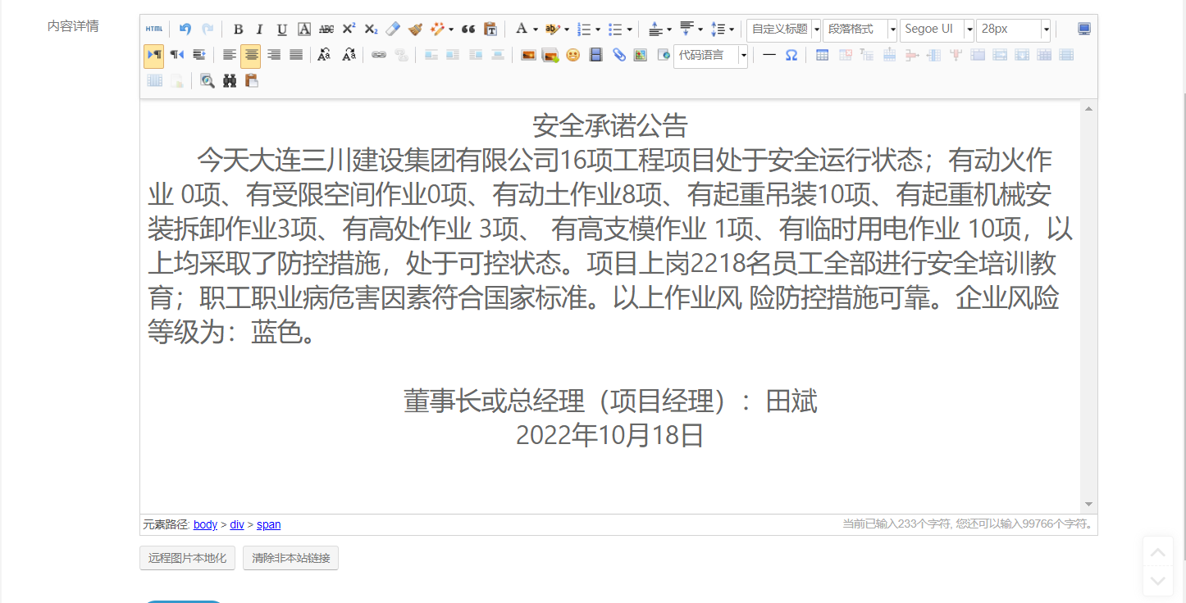Screen dimensions: 1186x603
Task: Justify text on both sides
Action: pos(296,56)
